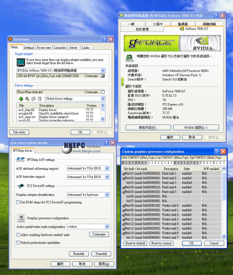The width and height of the screenshot is (233, 275).
Task: Open the About tab in RivaTuner
Action: [73, 48]
